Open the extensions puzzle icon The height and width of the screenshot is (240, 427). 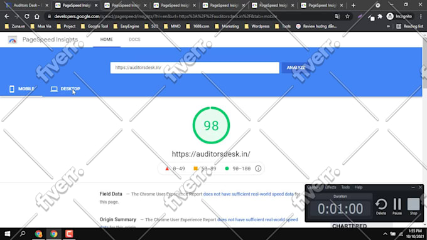380,16
